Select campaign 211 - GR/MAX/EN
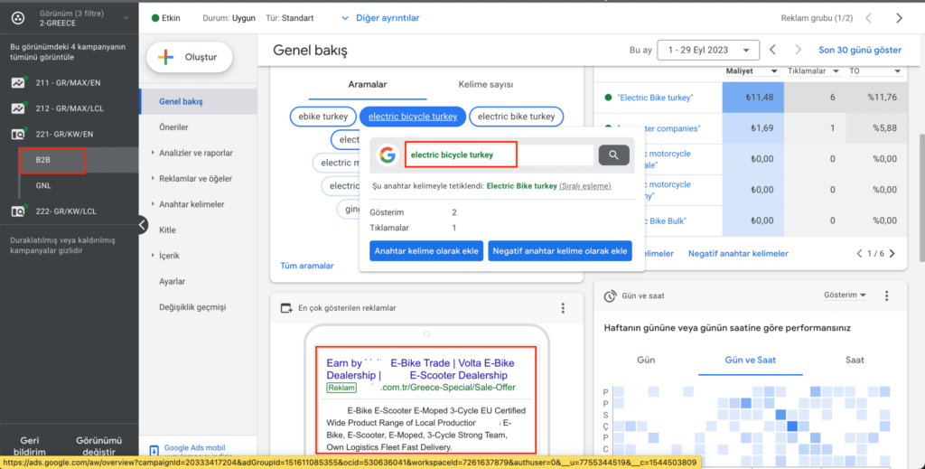Viewport: 925px width, 469px height. pos(68,82)
